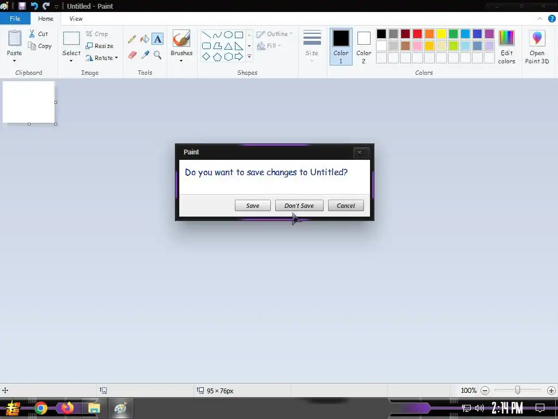Click the Copy button
Image resolution: width=558 pixels, height=419 pixels.
click(39, 46)
